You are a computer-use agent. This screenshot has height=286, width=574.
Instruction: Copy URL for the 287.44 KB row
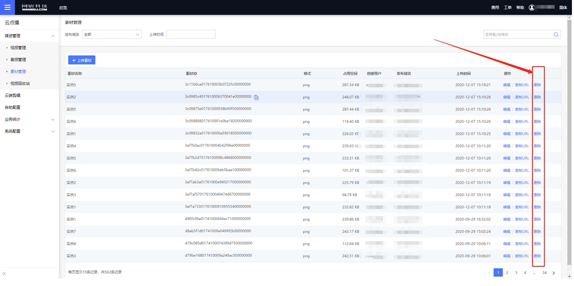tap(522, 109)
